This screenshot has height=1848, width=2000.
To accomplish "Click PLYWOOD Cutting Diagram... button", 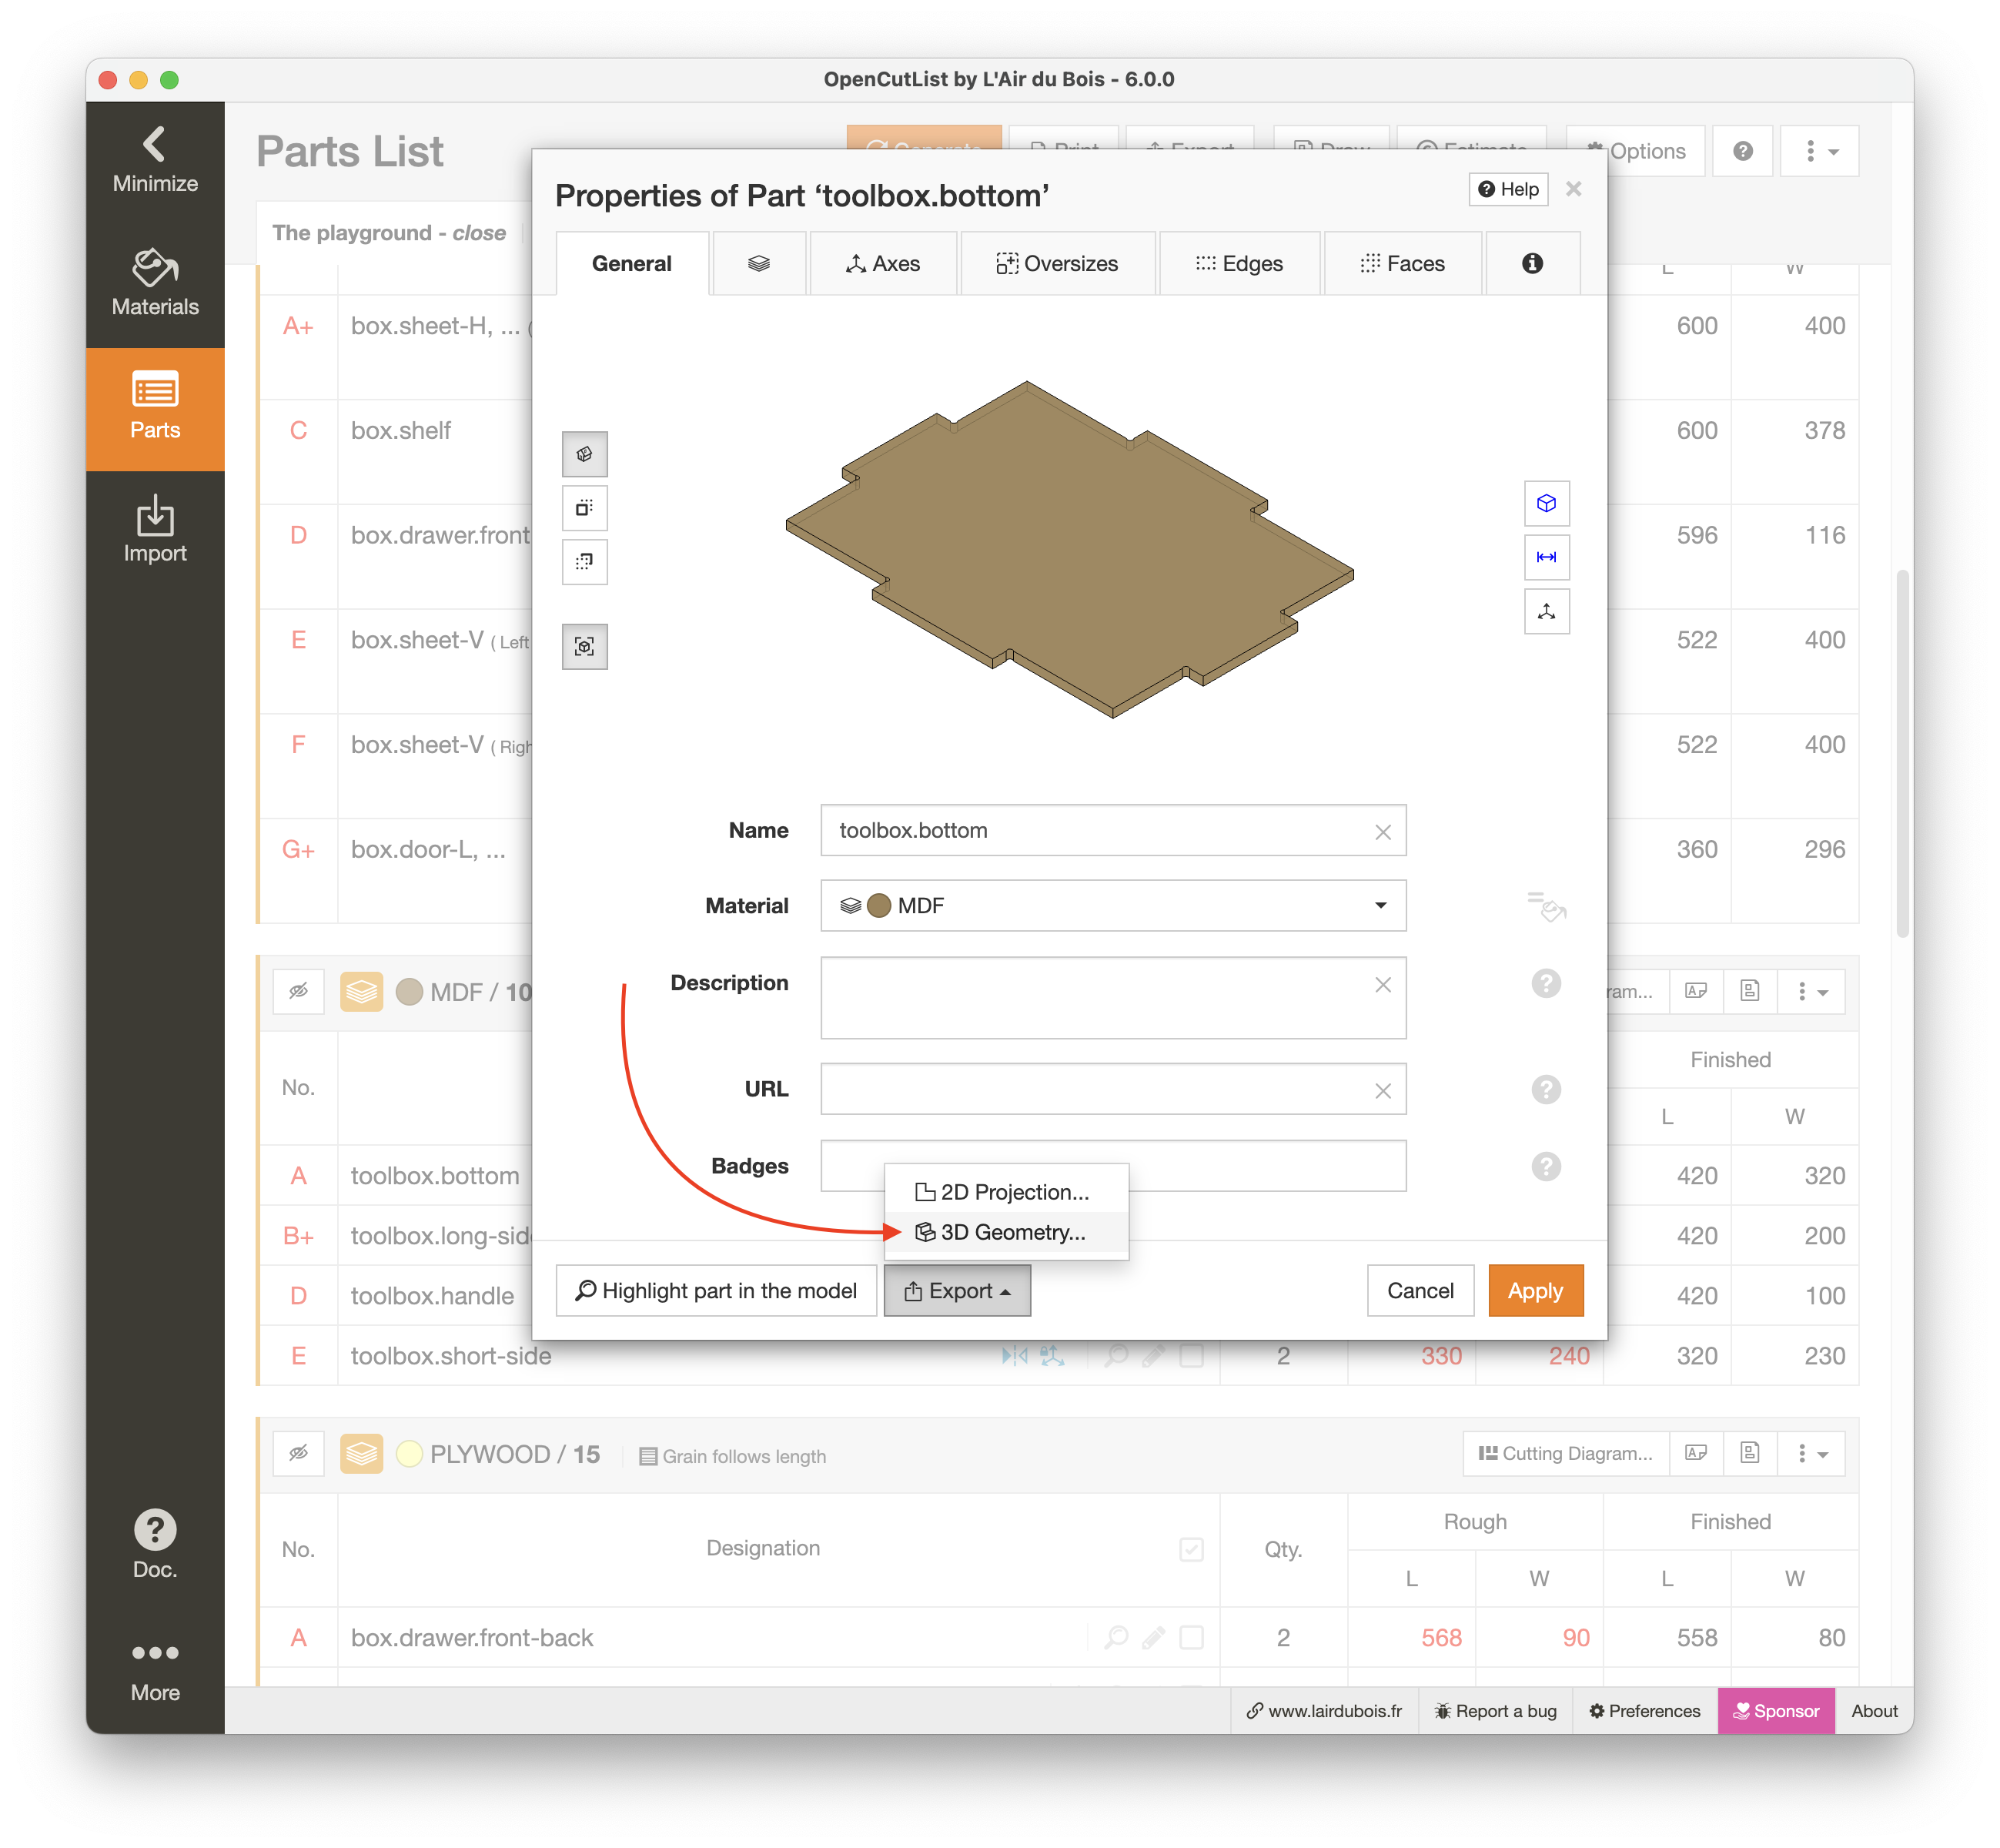I will (1567, 1453).
